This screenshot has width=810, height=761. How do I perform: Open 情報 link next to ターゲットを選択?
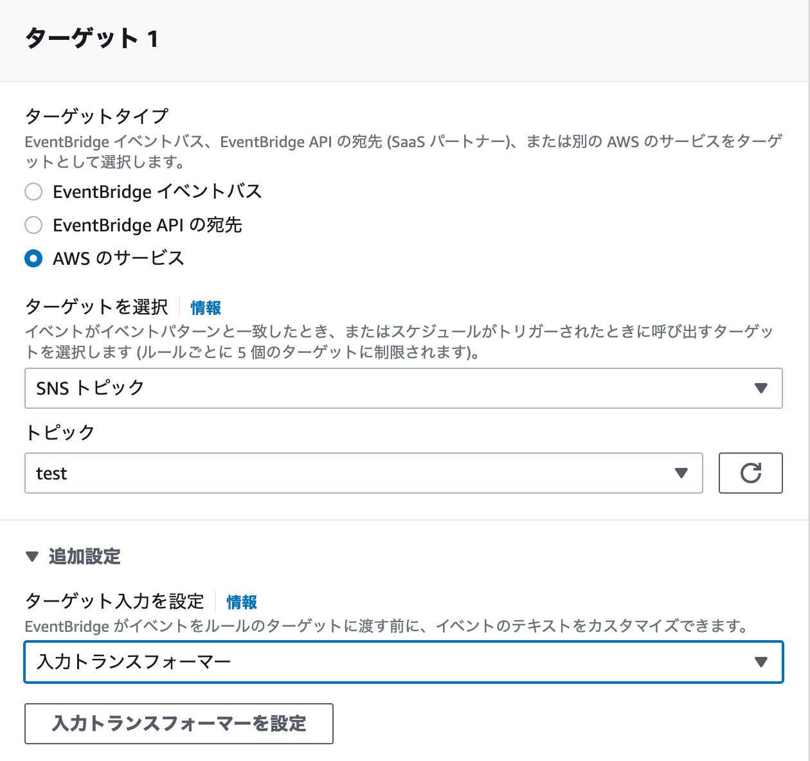point(206,308)
